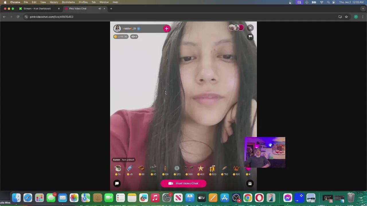Open the site information control in address bar
This screenshot has width=367, height=206.
26,17
